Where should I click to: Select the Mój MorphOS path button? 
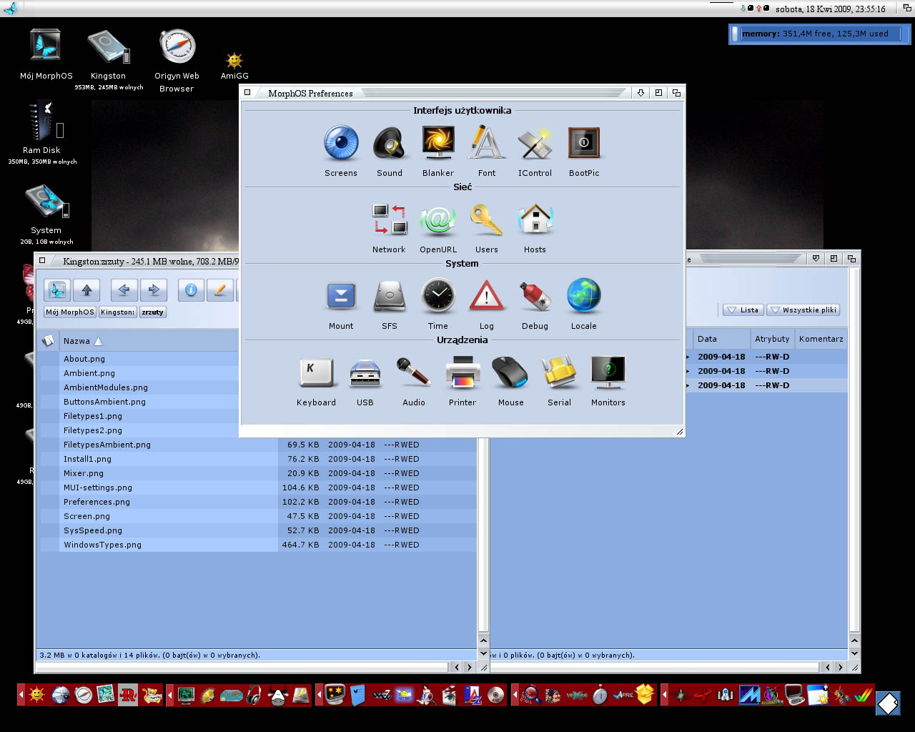click(70, 312)
